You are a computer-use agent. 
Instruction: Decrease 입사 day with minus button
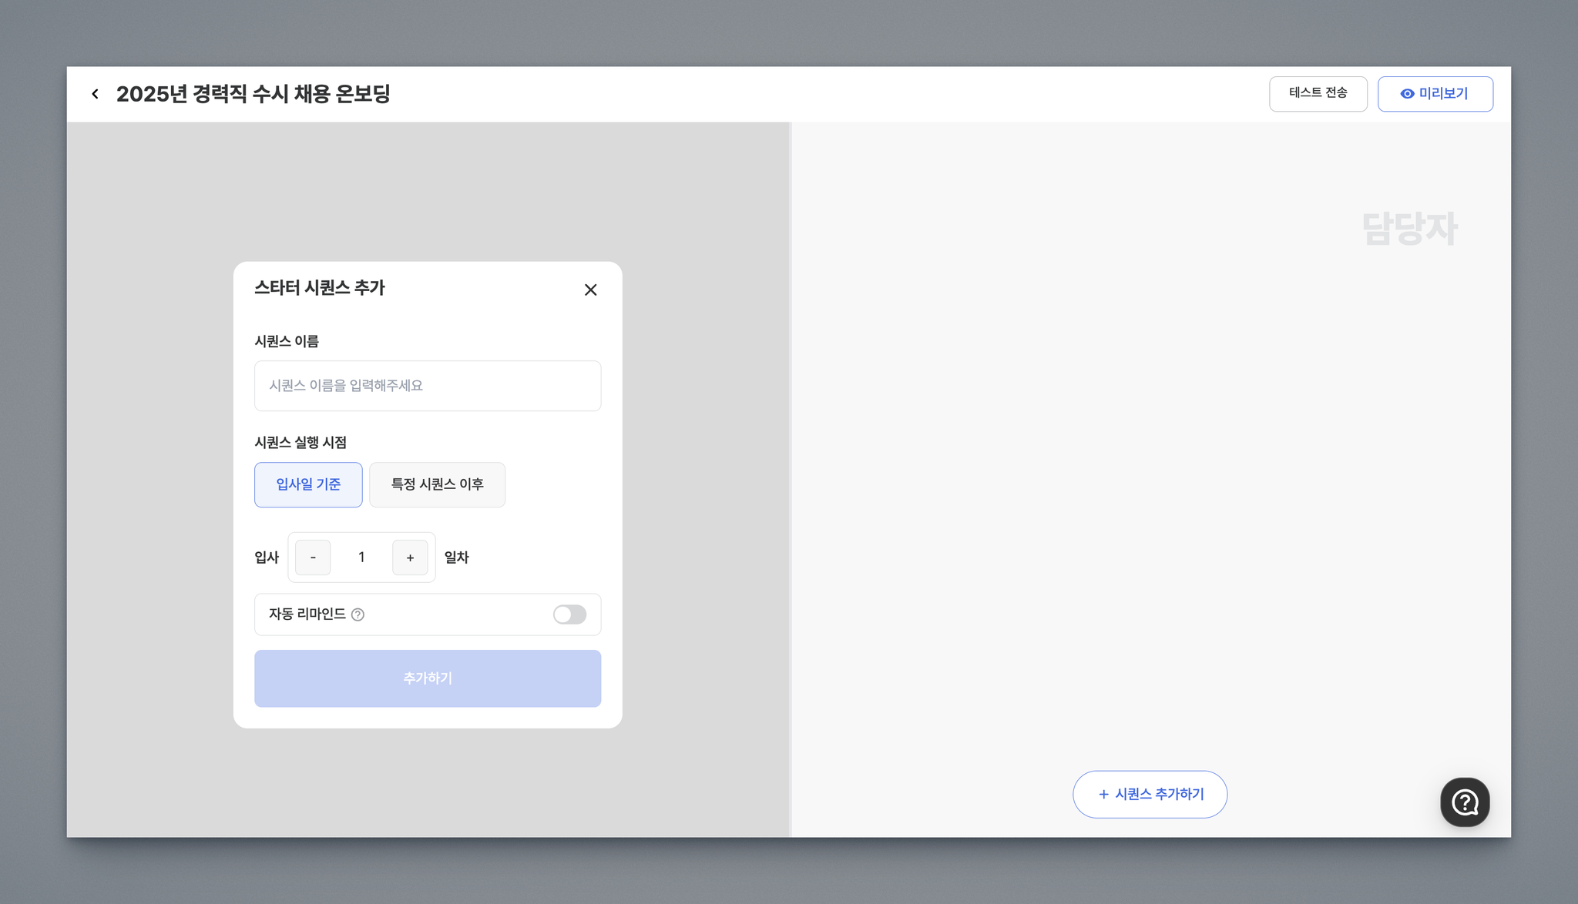pos(313,557)
